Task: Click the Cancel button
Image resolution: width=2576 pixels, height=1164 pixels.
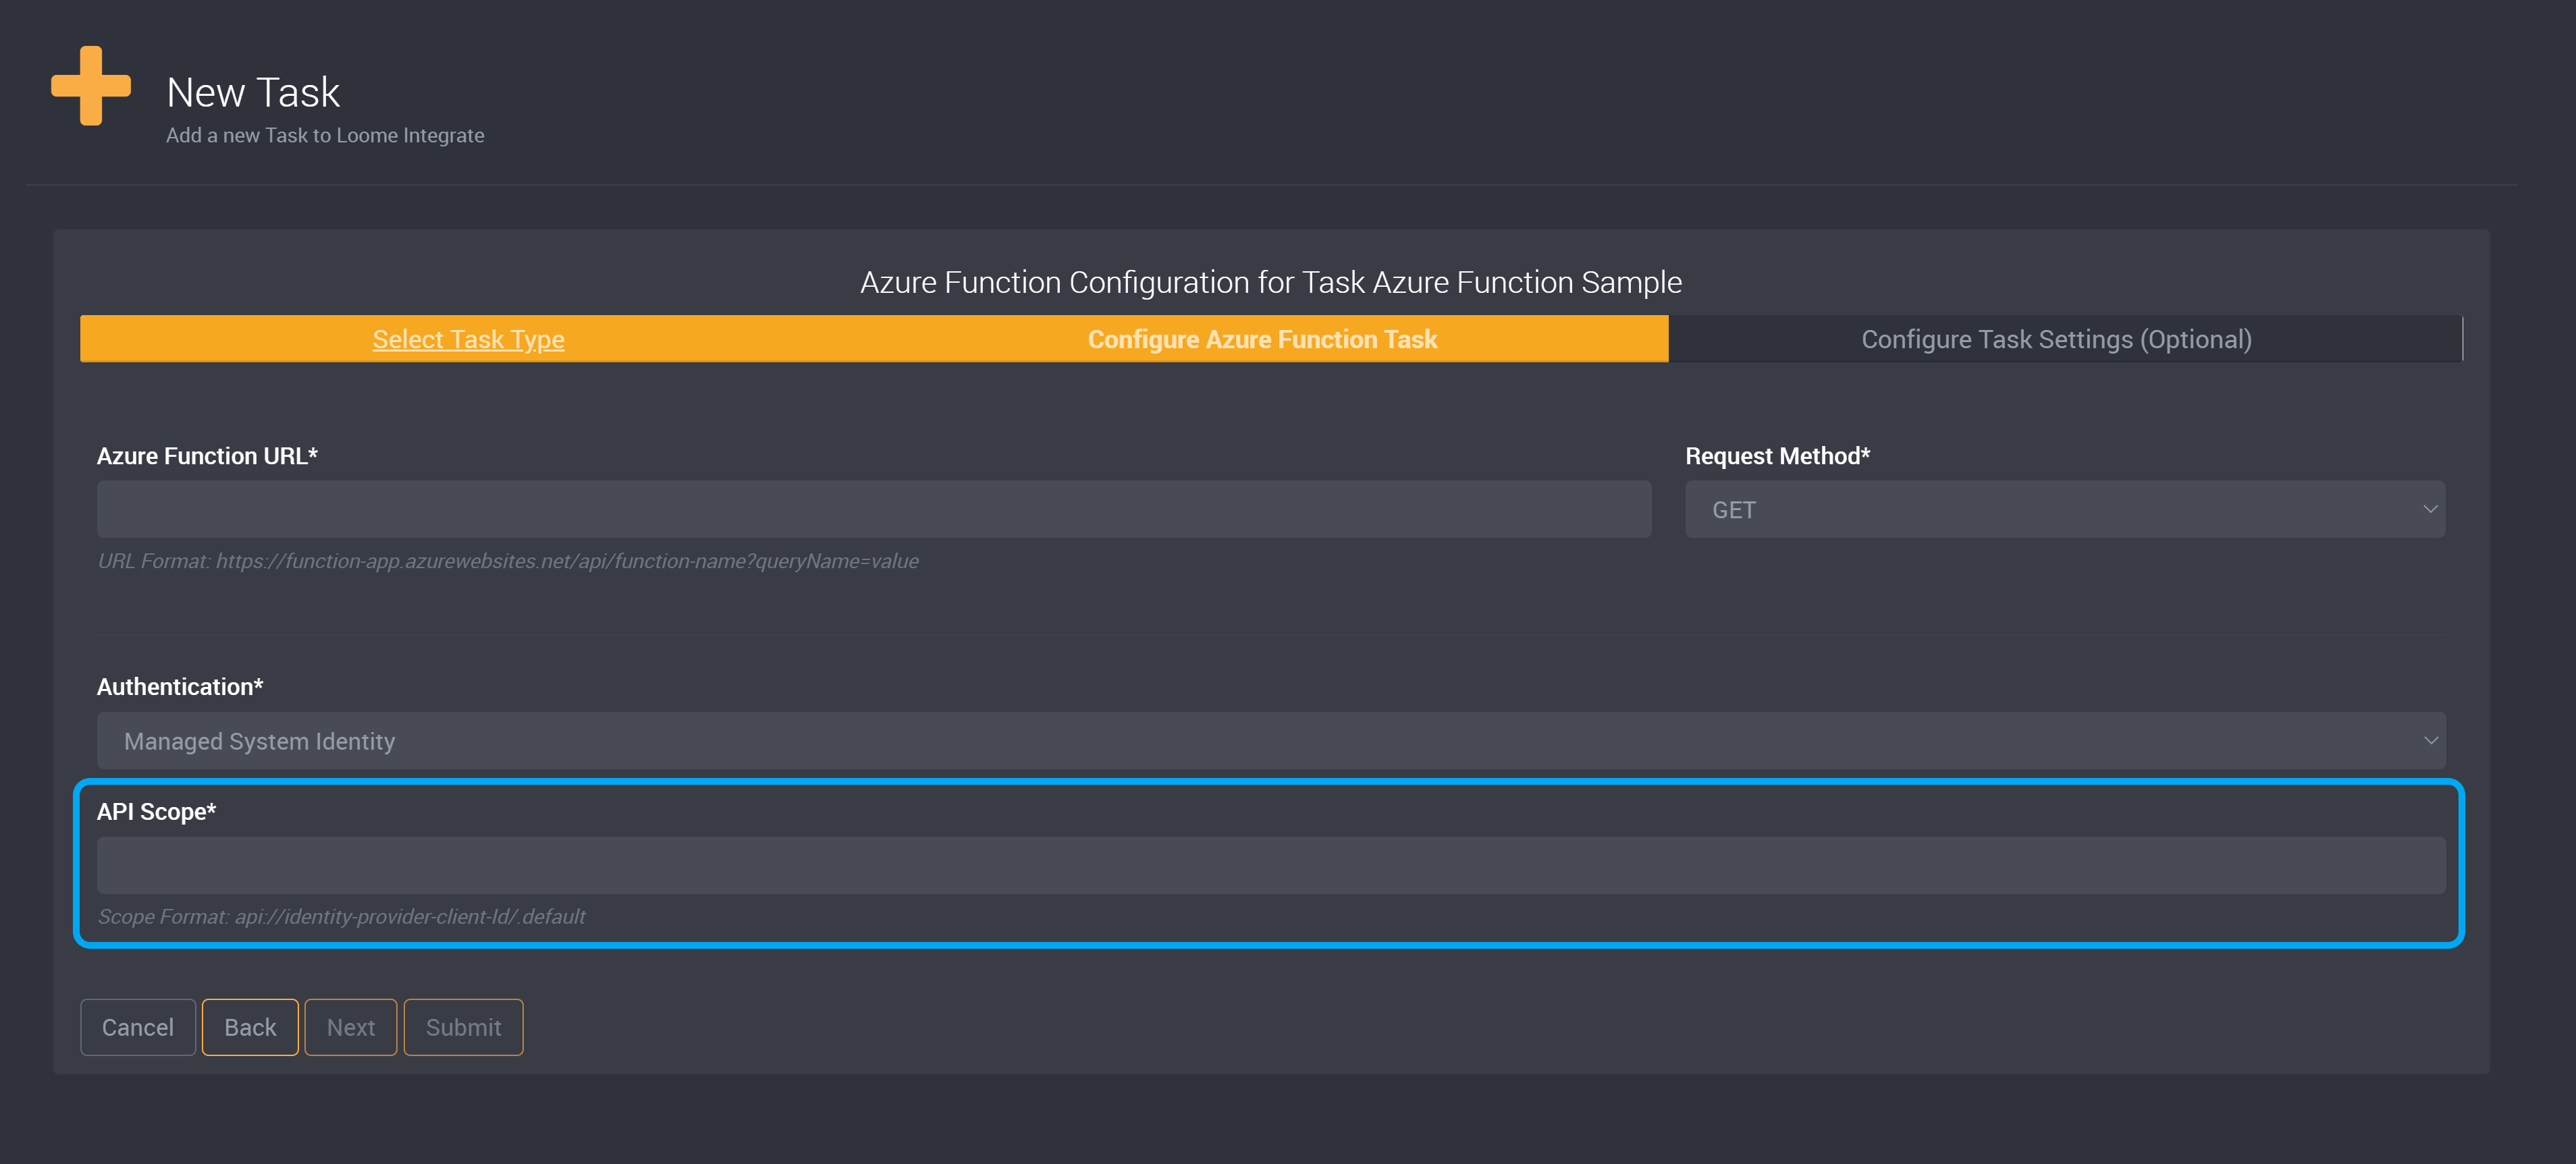Action: [138, 1027]
